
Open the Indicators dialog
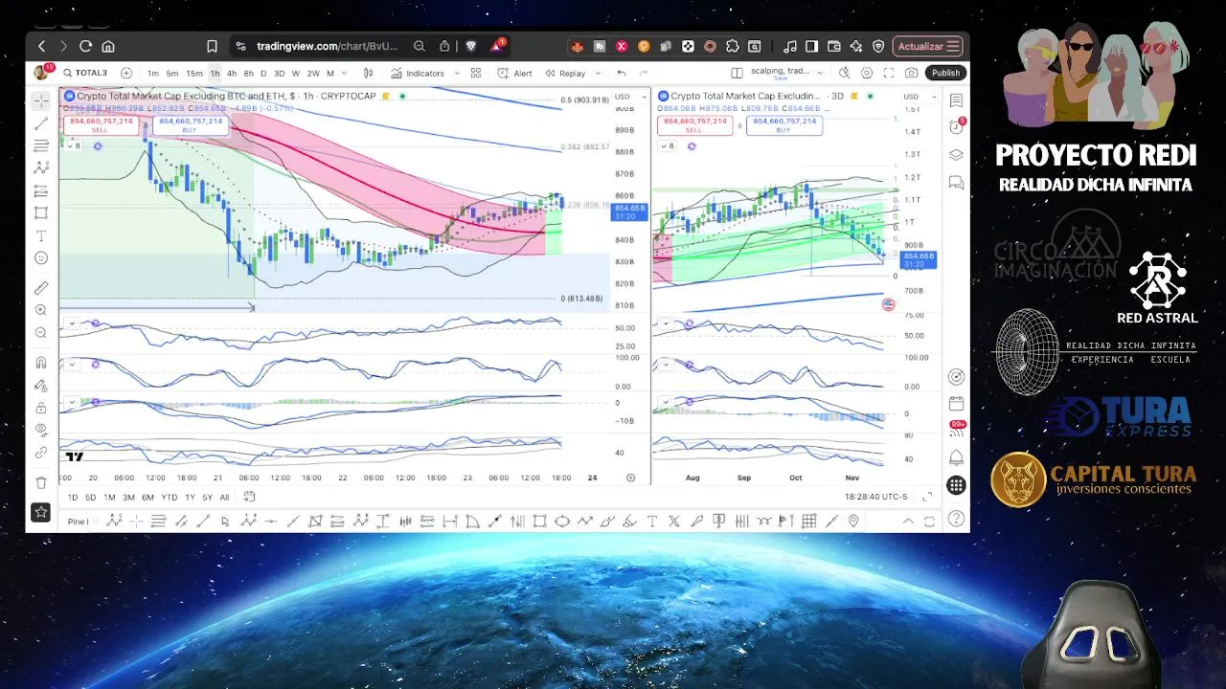coord(418,73)
